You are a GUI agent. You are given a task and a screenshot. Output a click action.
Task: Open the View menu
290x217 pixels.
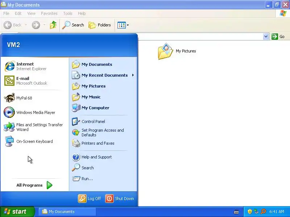point(31,13)
